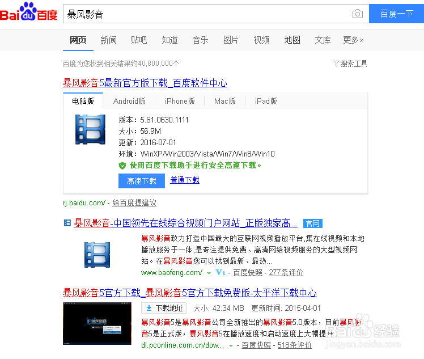
Task: Expand dropdown arrow next to dl.pconline.com.cn
Action: (x=231, y=346)
